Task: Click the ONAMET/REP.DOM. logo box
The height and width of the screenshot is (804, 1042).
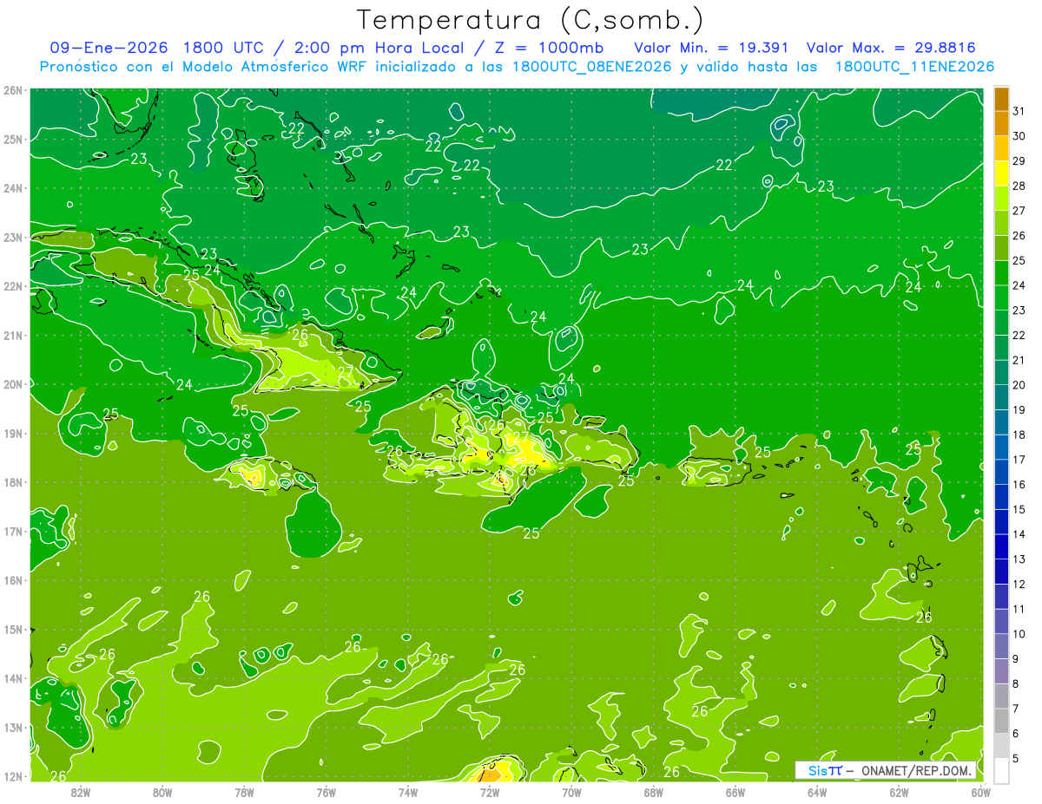Action: coord(886,770)
